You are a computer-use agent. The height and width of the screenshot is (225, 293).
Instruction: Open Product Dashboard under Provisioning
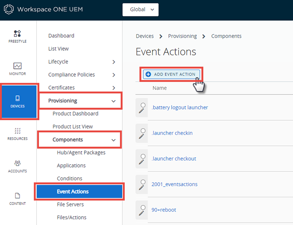(75, 114)
